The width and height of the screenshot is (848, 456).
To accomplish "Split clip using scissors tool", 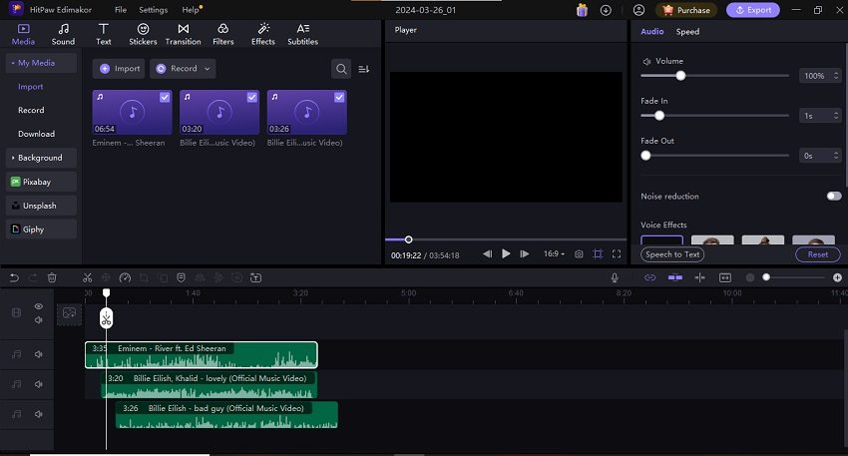I will [x=87, y=278].
